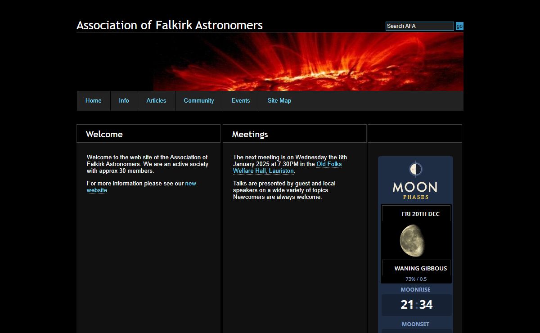Click the 21:34 moonrise time

coord(417,305)
